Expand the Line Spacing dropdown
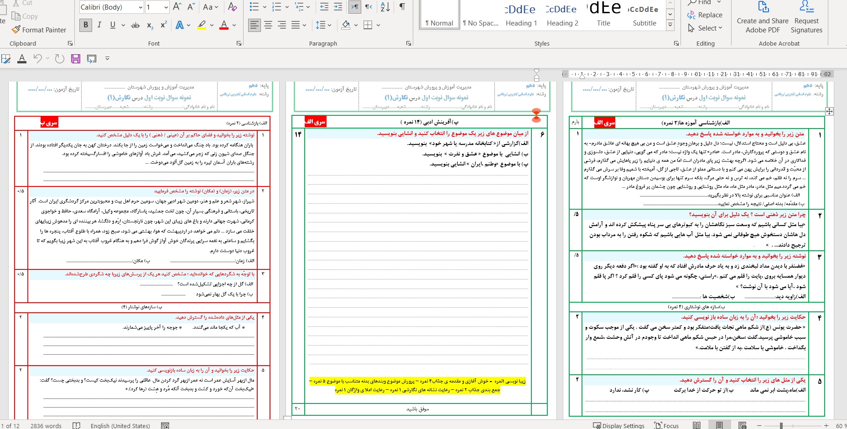Viewport: 847px width, 429px height. (x=324, y=25)
